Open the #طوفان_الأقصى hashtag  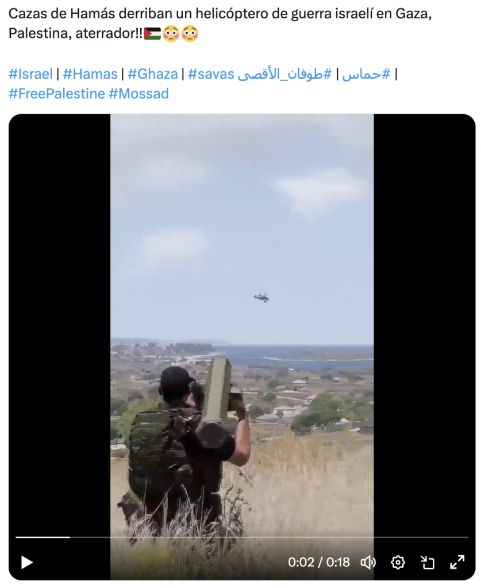tap(285, 74)
